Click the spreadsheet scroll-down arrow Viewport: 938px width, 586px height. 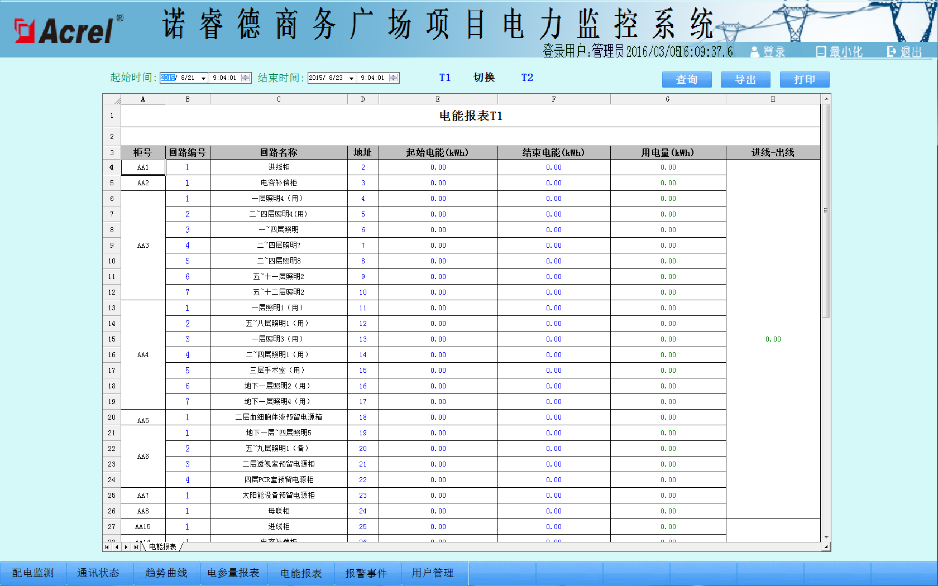pos(826,537)
